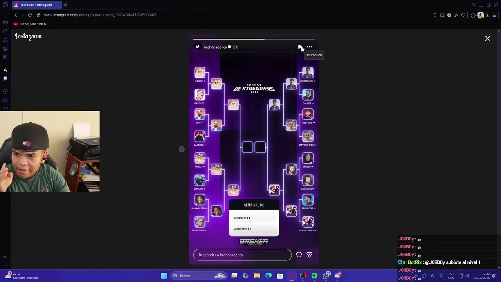The image size is (501, 282).
Task: Click the Instagram logo
Action: click(x=29, y=36)
